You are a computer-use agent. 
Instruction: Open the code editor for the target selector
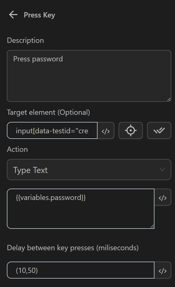106,130
